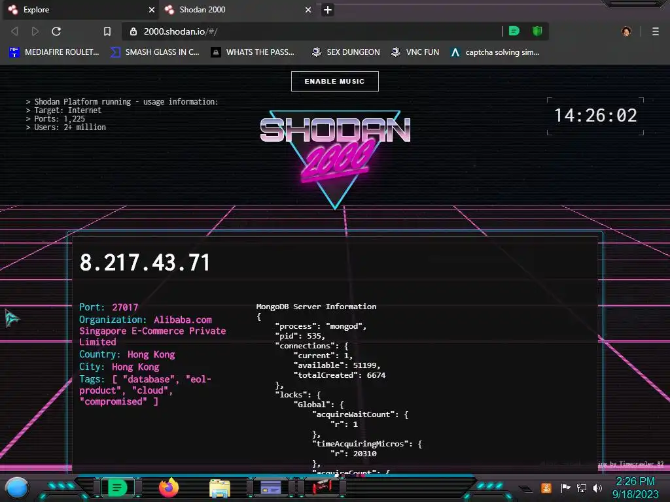
Task: Go forward to next page
Action: 35,31
